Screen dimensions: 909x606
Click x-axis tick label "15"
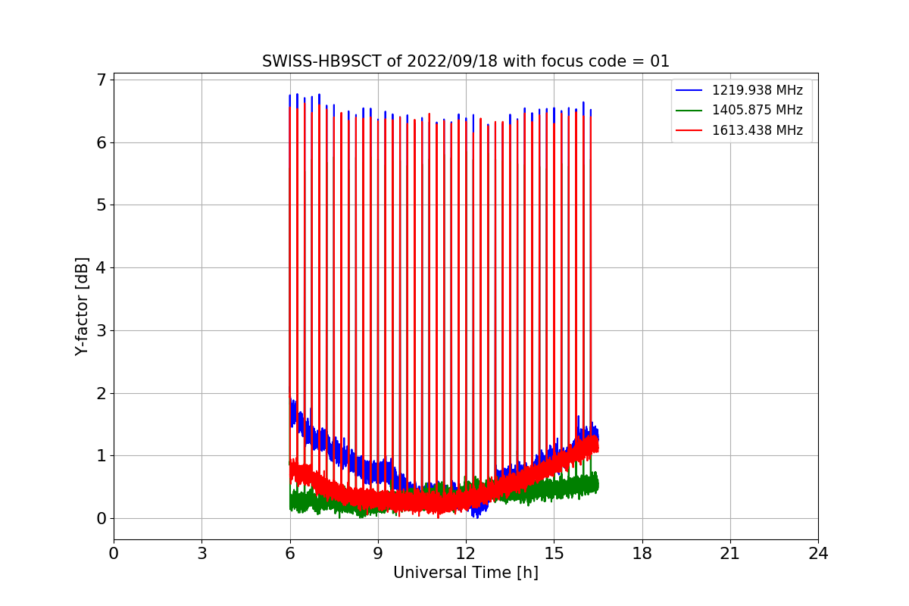coord(554,554)
